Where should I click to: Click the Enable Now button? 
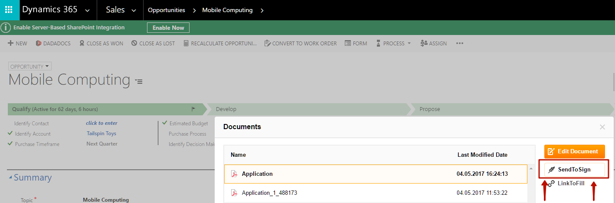pyautogui.click(x=168, y=28)
